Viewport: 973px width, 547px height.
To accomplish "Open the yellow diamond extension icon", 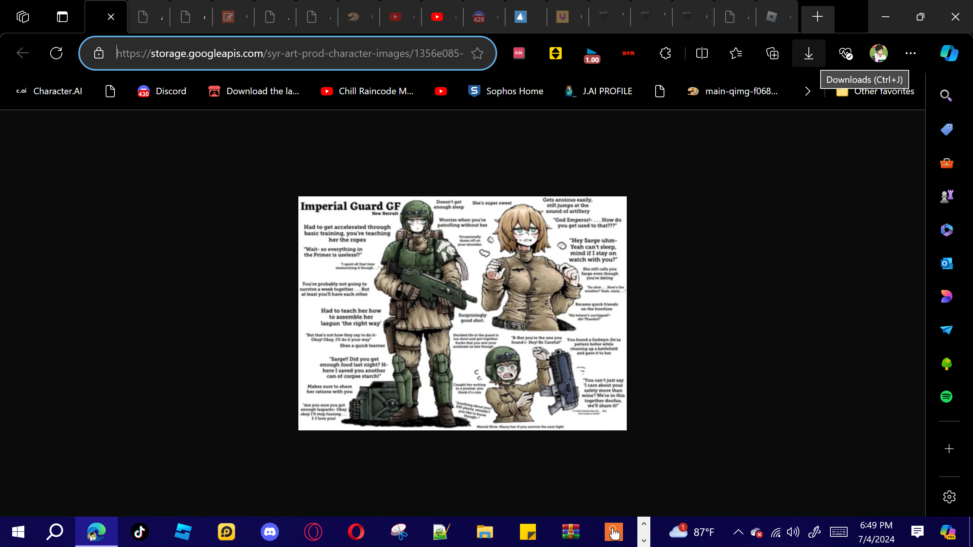I will coord(555,53).
